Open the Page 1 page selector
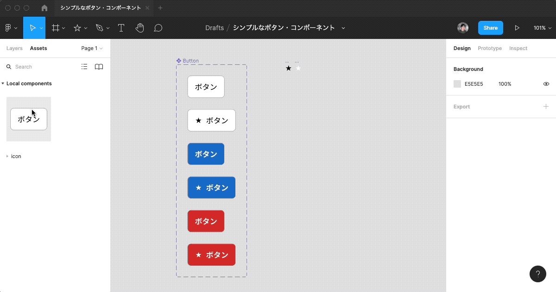Image resolution: width=556 pixels, height=292 pixels. [91, 48]
